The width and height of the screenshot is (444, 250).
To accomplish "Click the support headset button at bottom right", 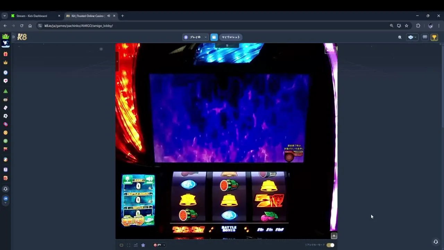I will pyautogui.click(x=436, y=242).
